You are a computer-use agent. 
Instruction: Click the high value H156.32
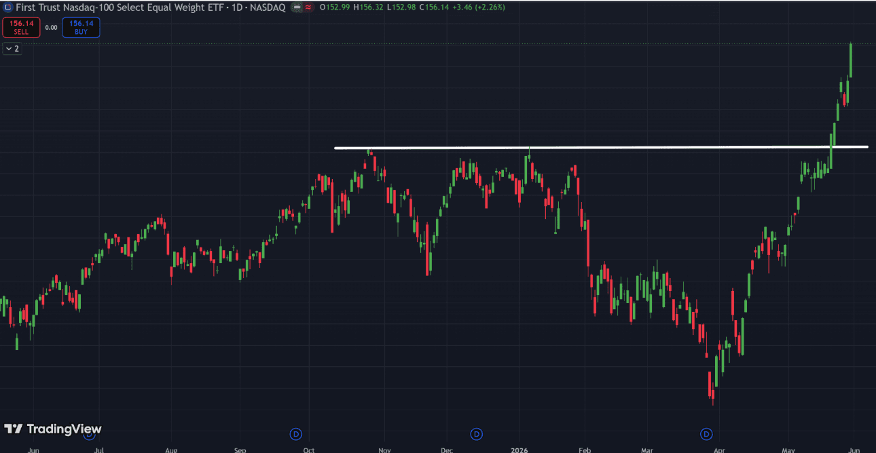[x=368, y=7]
